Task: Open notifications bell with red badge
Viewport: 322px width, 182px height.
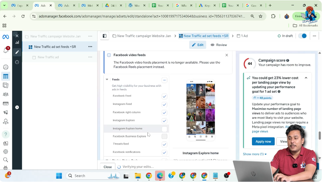Action: point(6,50)
